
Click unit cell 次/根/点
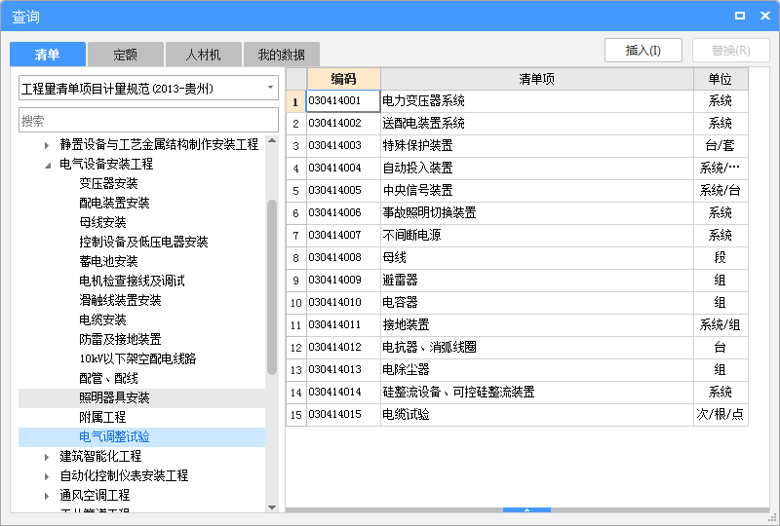coord(721,414)
